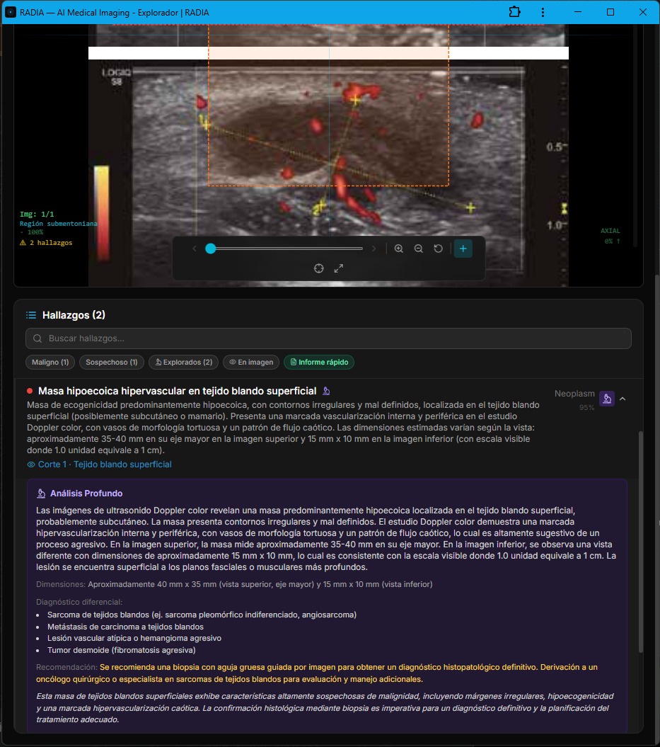Image resolution: width=660 pixels, height=747 pixels.
Task: Open the Informe rápido report
Action: click(x=319, y=362)
